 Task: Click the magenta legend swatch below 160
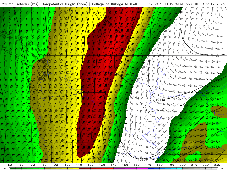(x=139, y=169)
